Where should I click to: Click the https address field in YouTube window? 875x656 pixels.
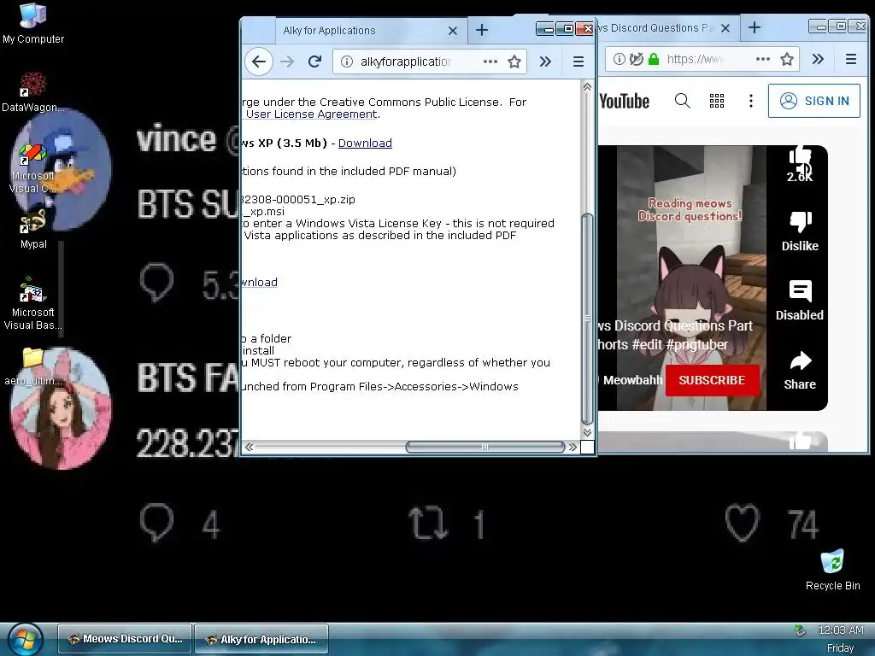[695, 59]
